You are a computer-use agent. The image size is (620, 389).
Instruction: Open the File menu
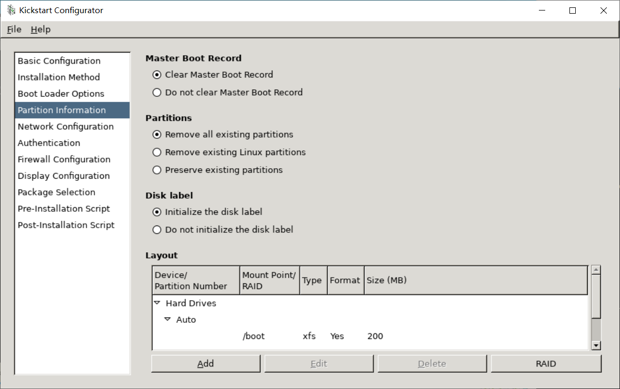(x=14, y=29)
